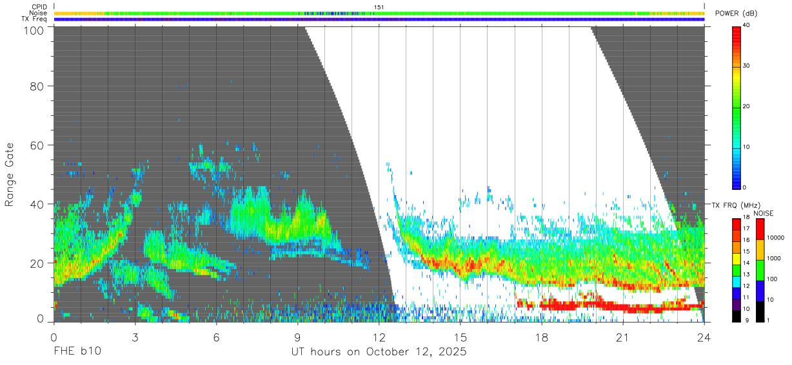Click the 18 hour tick on the UT axis
The height and width of the screenshot is (365, 792).
pyautogui.click(x=542, y=336)
